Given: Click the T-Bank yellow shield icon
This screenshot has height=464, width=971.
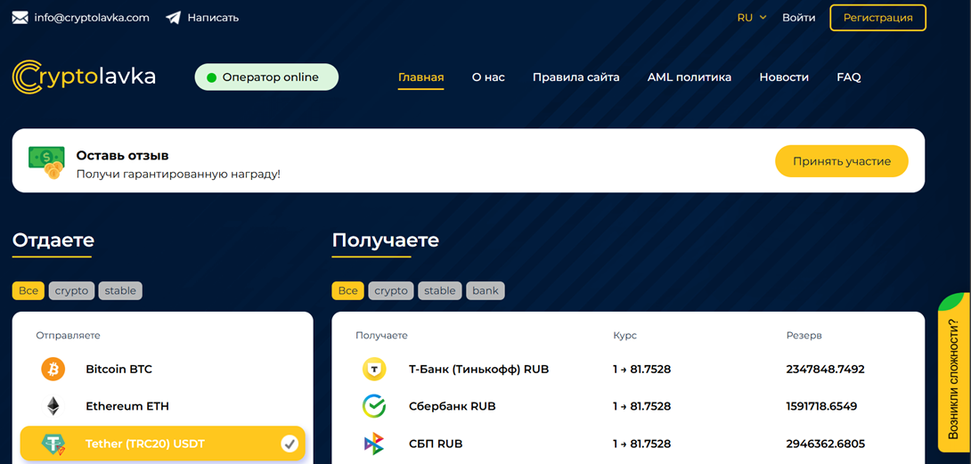Looking at the screenshot, I should [x=374, y=370].
